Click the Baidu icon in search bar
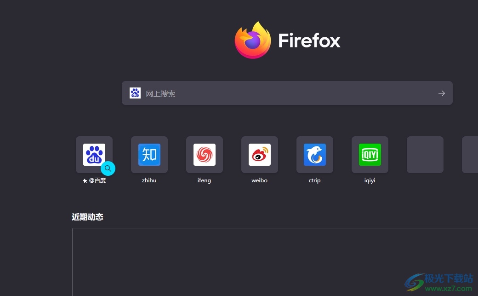The height and width of the screenshot is (296, 478). [135, 93]
